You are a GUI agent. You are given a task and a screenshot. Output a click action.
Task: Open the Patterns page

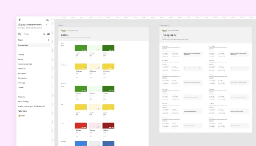[22, 97]
